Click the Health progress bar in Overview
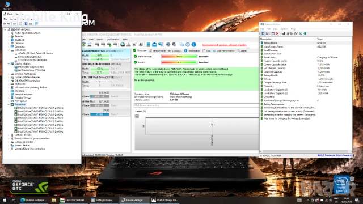 [x=179, y=62]
